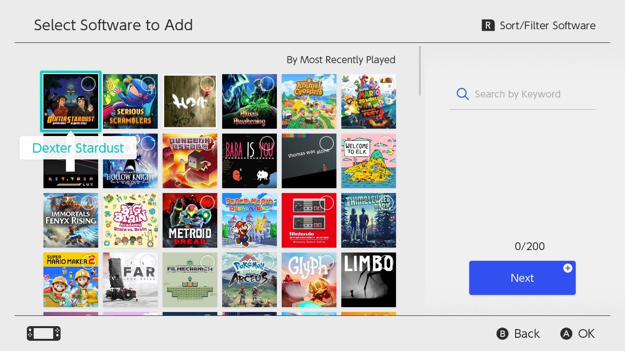Click the A button icon next to OK
The width and height of the screenshot is (625, 351).
point(566,333)
